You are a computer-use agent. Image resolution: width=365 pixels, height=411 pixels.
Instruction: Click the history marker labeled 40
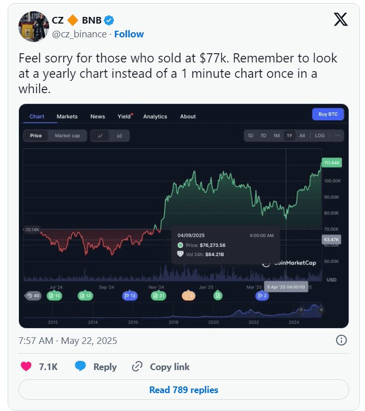[x=33, y=296]
